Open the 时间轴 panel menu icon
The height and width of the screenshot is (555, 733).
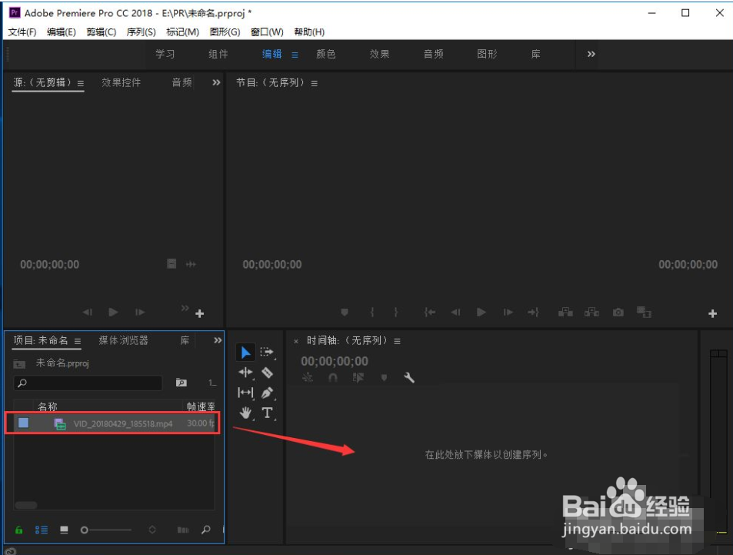click(397, 341)
